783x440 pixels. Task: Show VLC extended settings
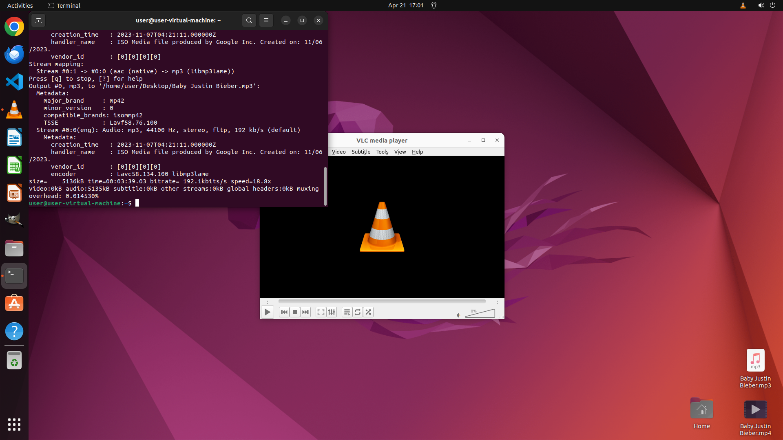(332, 312)
